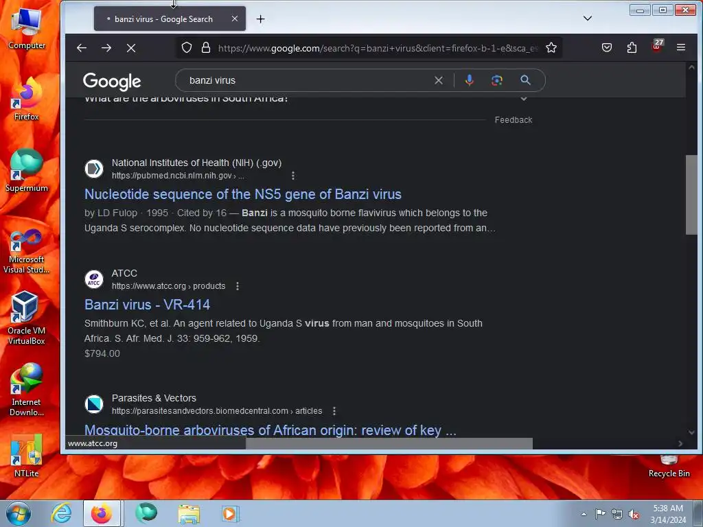This screenshot has height=527, width=703.
Task: Stop loading the current page
Action: coord(131,48)
